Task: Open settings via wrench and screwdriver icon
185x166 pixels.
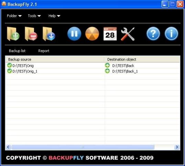Action: [128, 34]
